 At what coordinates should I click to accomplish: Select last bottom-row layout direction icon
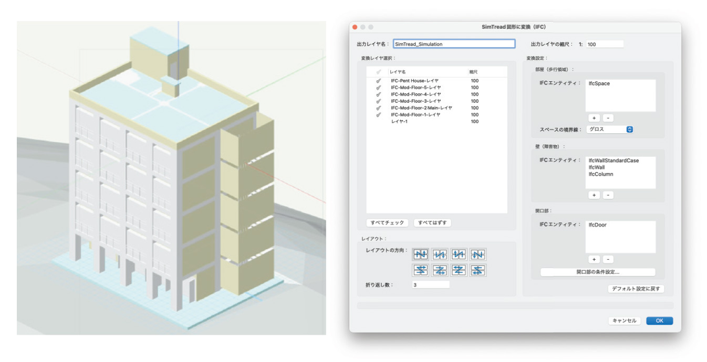click(x=478, y=271)
